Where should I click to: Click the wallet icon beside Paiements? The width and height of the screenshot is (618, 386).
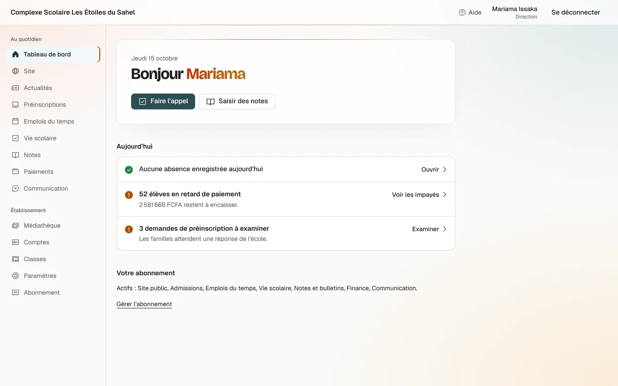15,172
